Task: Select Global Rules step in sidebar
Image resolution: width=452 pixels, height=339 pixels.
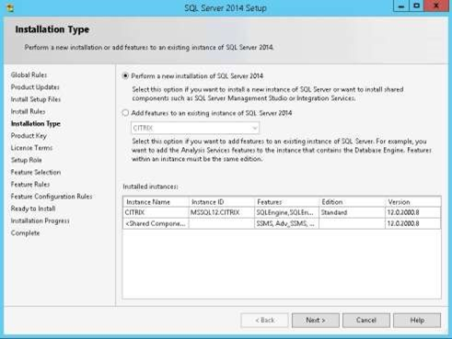Action: pyautogui.click(x=29, y=74)
